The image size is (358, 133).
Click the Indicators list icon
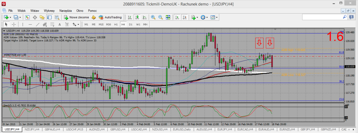tap(194, 17)
